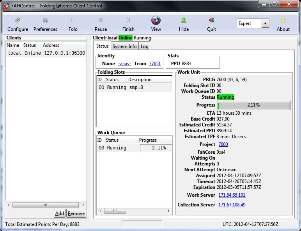
Task: Click Total Estimated Points Per Day status text
Action: coord(42,224)
